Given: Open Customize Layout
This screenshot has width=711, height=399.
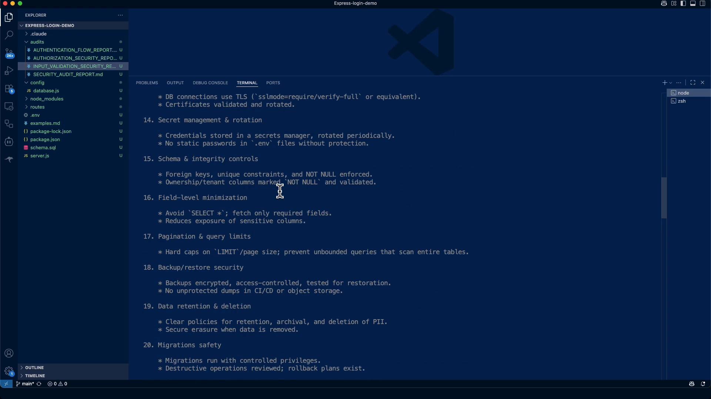Looking at the screenshot, I should [674, 3].
